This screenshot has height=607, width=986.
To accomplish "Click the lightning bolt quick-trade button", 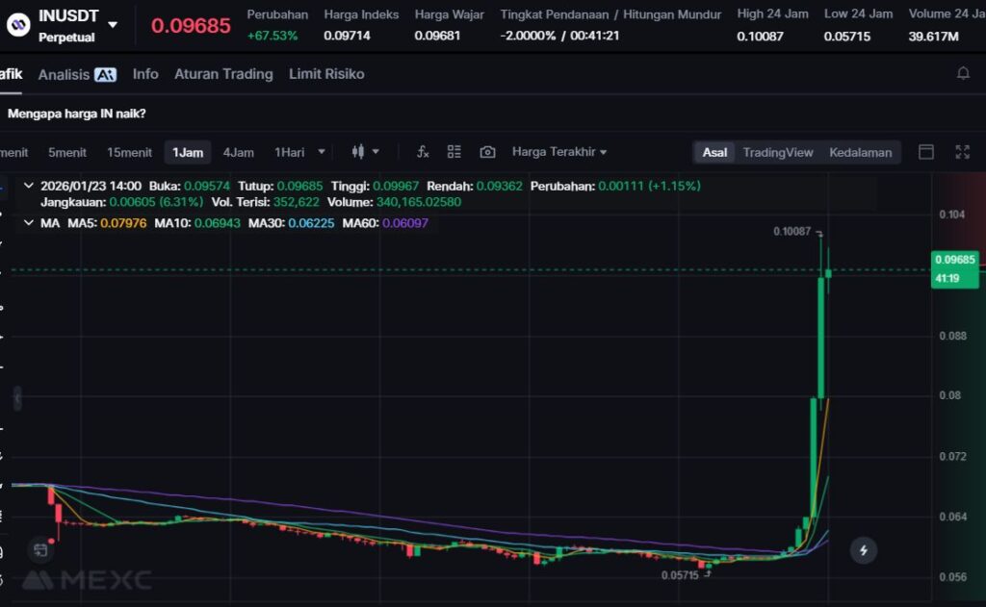I will 864,550.
